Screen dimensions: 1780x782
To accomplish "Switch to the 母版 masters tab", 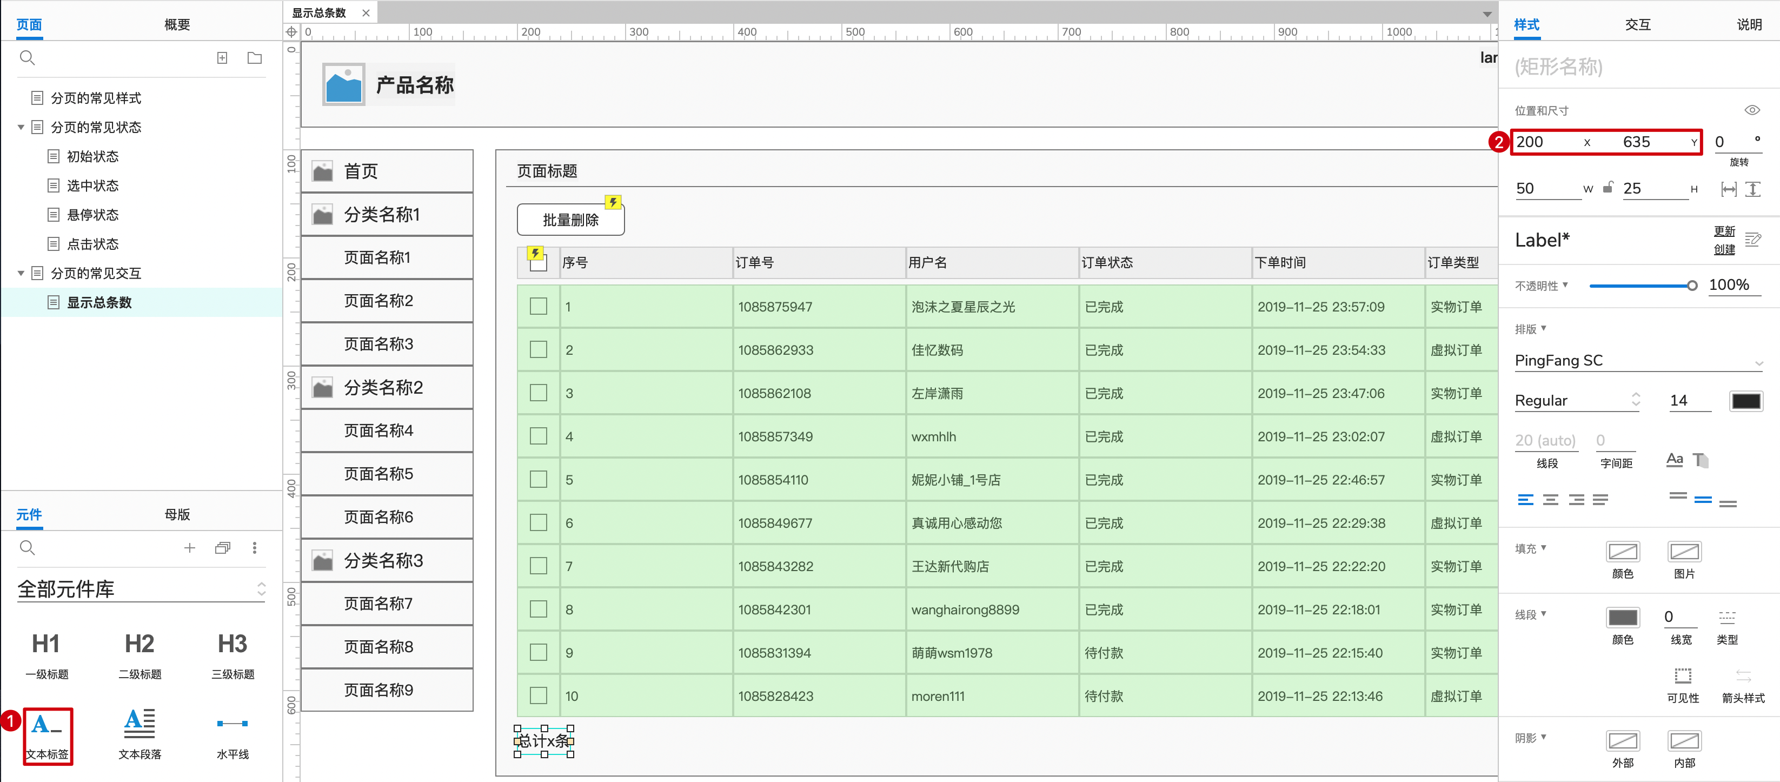I will coord(177,514).
